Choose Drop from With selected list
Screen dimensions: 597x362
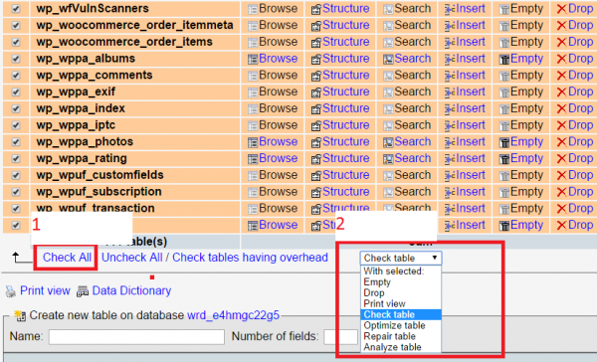[401, 293]
